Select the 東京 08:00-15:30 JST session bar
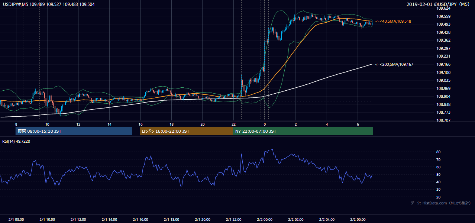This screenshot has height=223, width=475. [x=74, y=131]
